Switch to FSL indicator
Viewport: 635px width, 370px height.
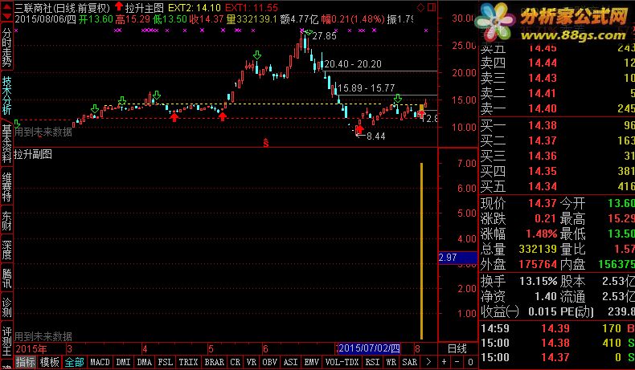tap(166, 362)
